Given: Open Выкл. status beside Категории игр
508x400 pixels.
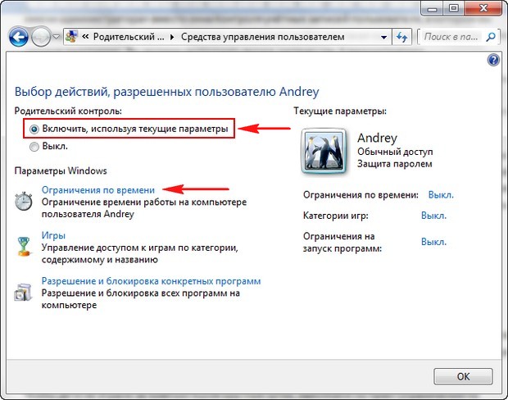Looking at the screenshot, I should click(433, 216).
